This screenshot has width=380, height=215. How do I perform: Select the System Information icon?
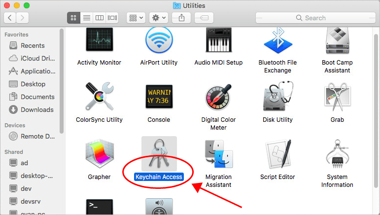(337, 154)
